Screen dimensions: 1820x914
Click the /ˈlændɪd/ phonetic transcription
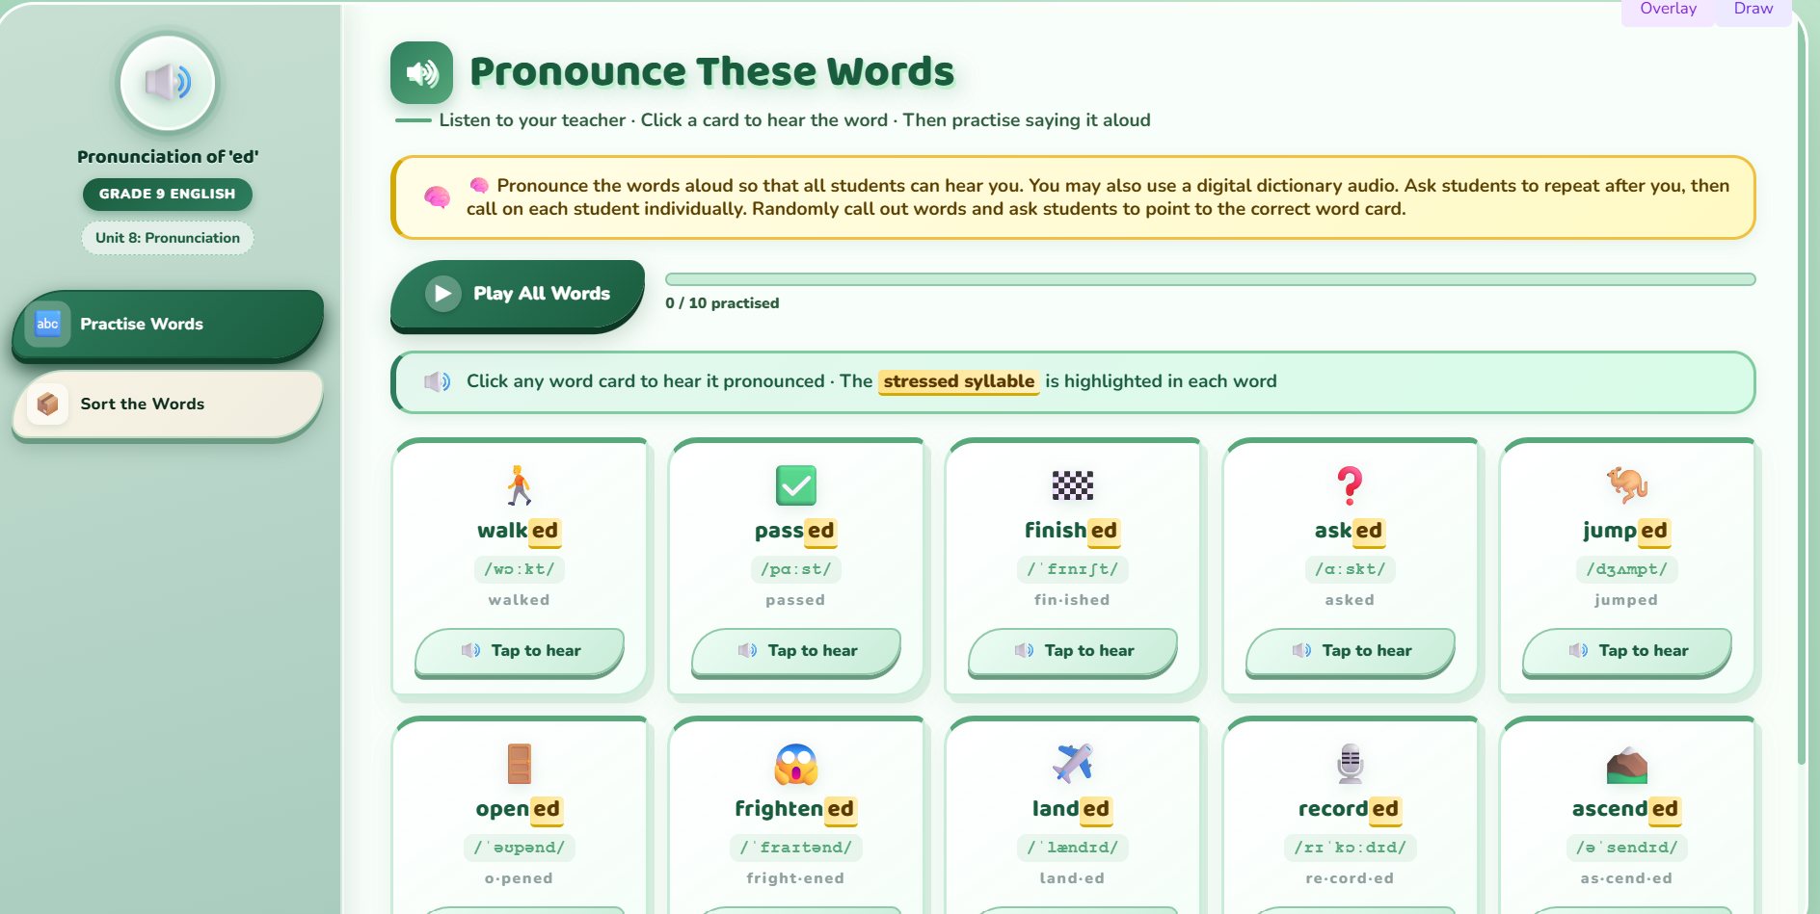pos(1073,848)
